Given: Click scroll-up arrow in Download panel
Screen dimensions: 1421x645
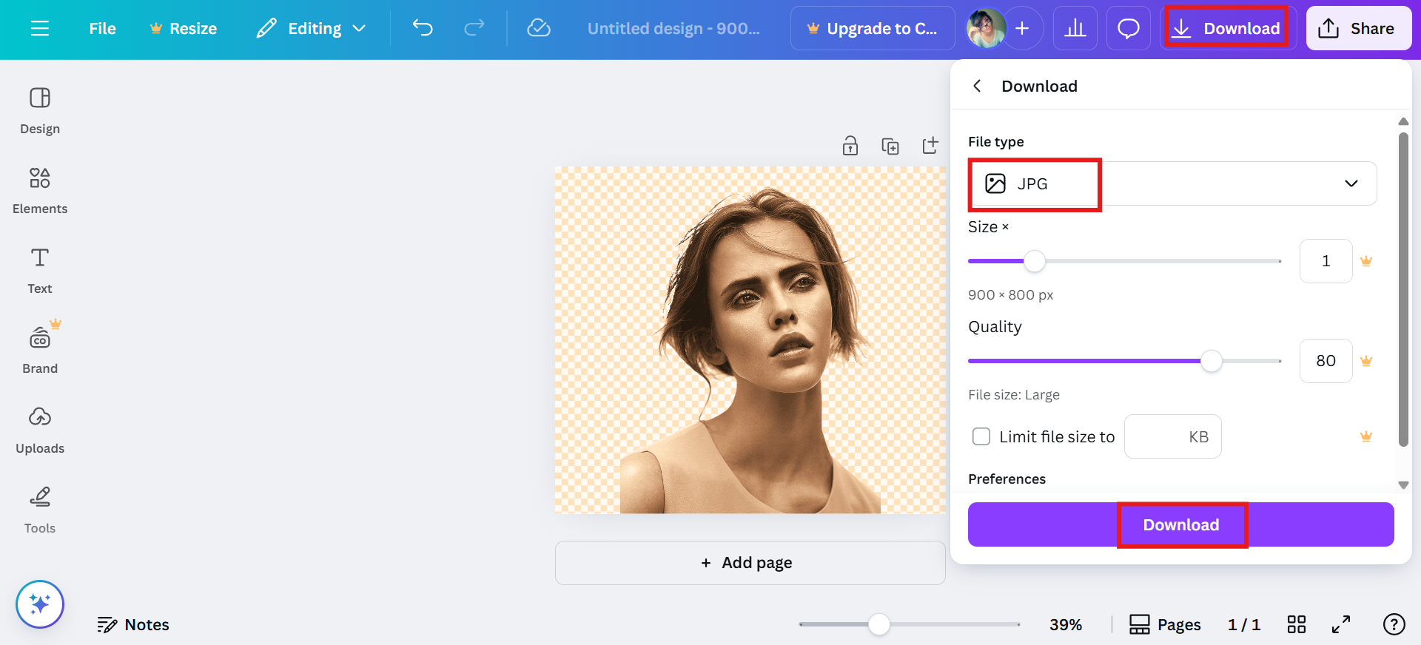Looking at the screenshot, I should click(x=1403, y=121).
